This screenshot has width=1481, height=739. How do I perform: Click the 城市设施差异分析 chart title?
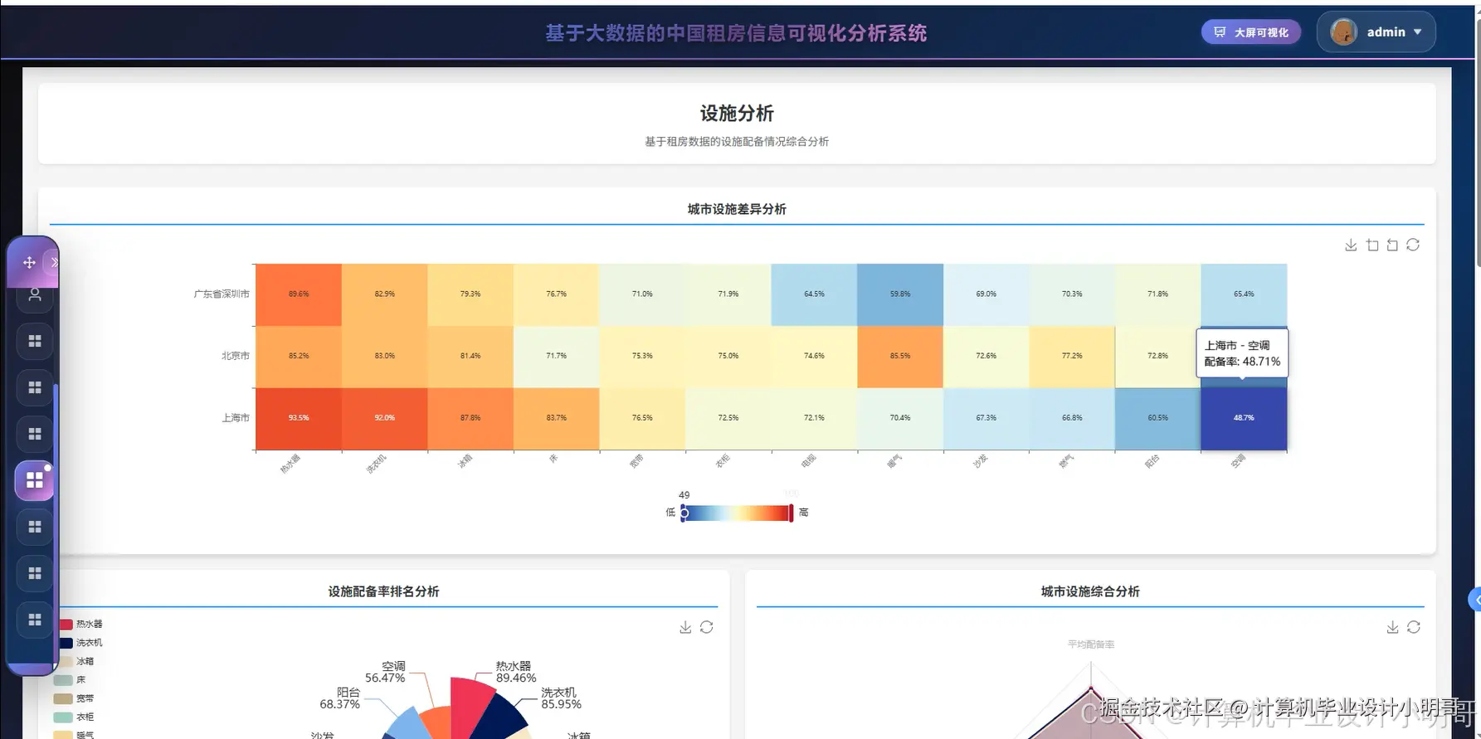737,209
